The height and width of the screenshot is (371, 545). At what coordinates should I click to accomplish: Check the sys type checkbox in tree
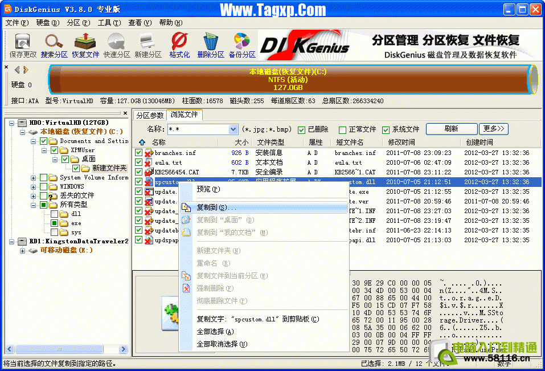(x=54, y=232)
